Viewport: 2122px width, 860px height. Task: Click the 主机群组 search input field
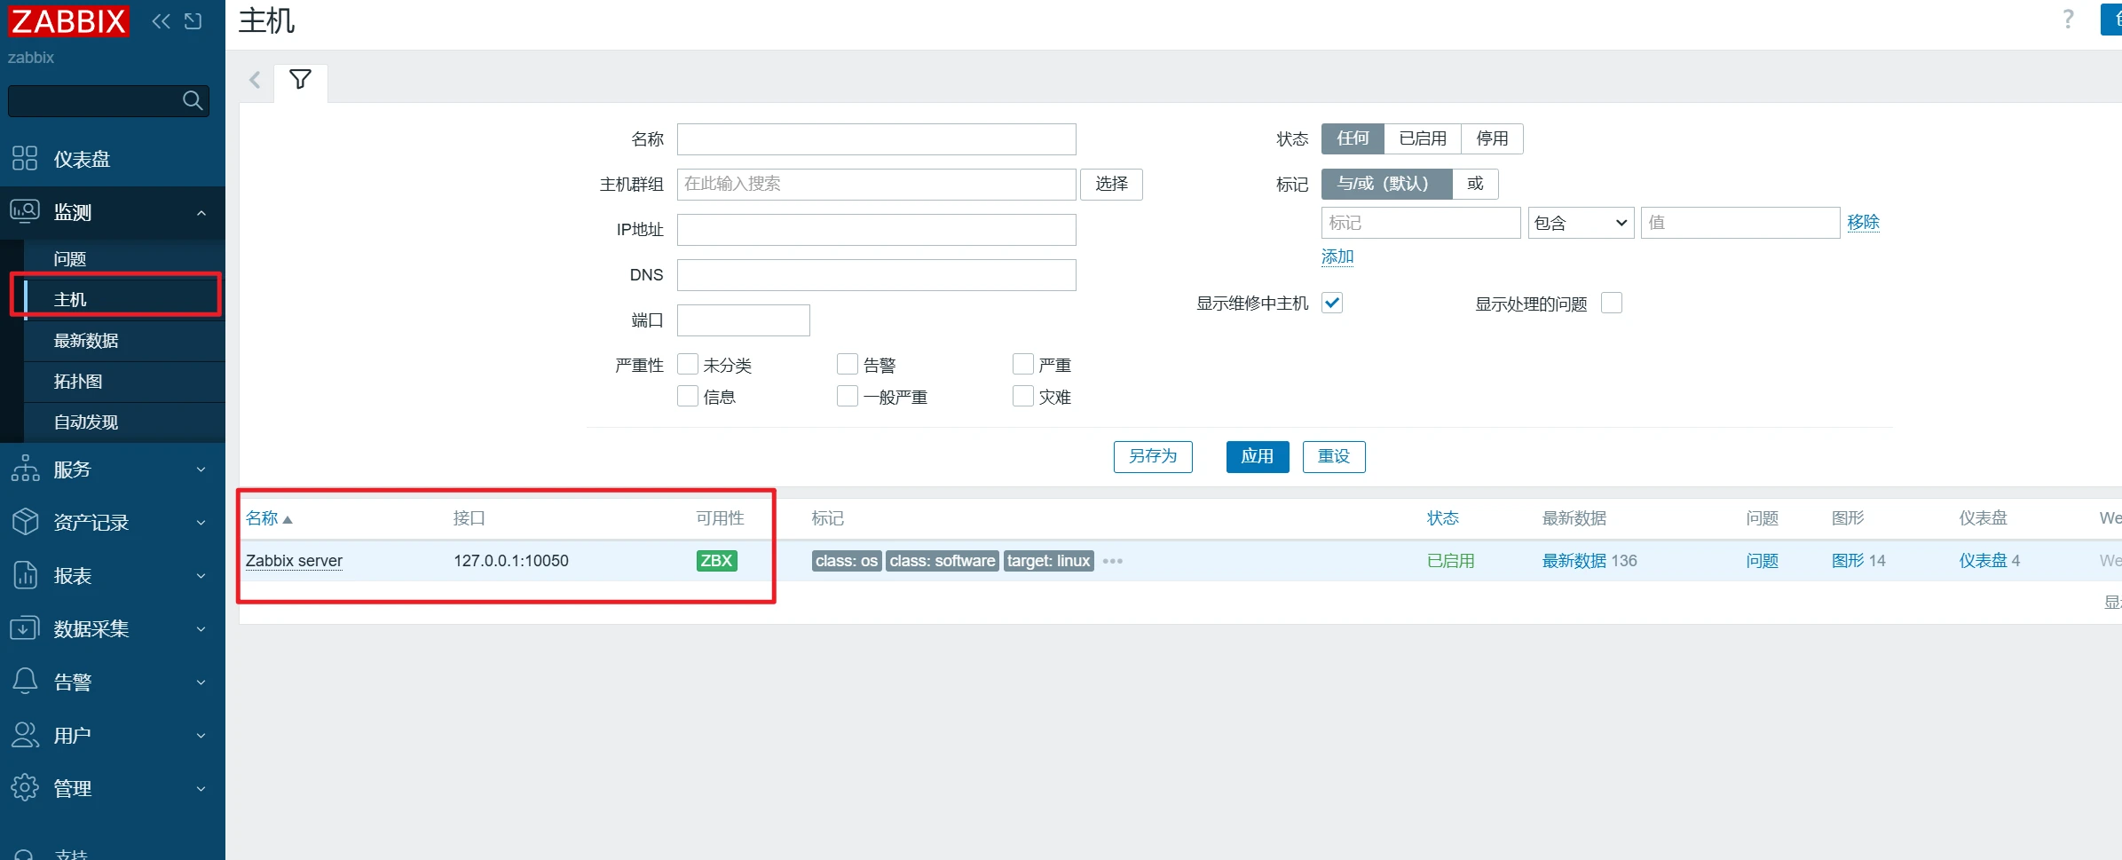(x=876, y=185)
